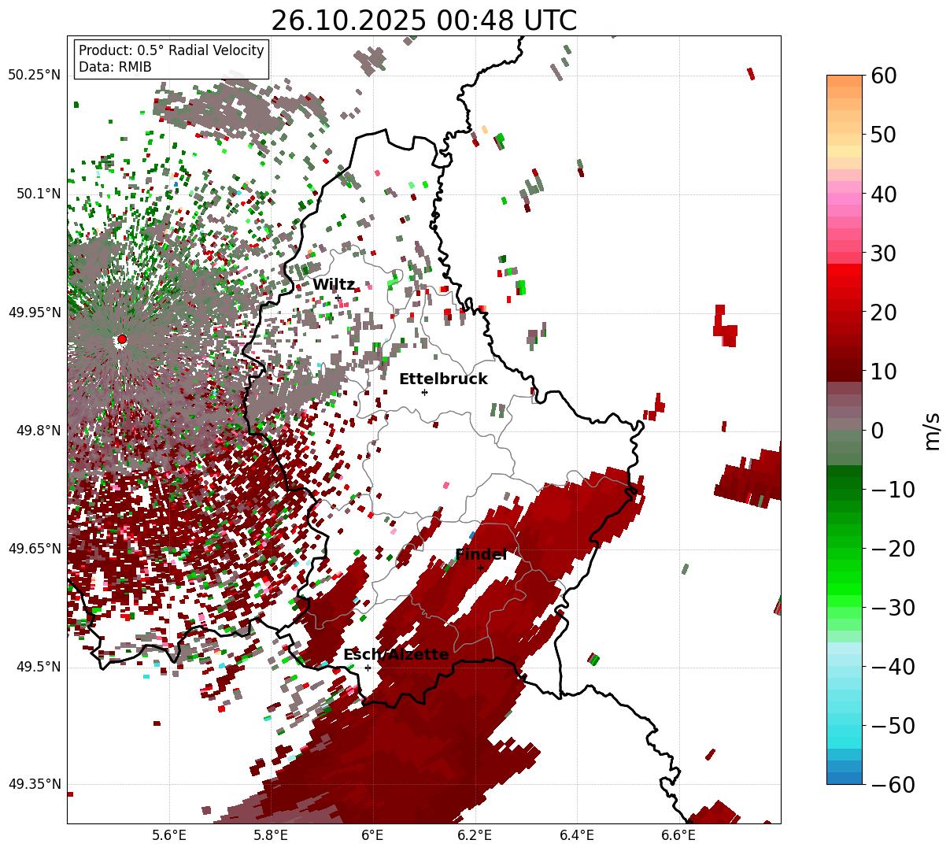The width and height of the screenshot is (950, 851).
Task: Click the colorbar label 0
Action: click(877, 431)
